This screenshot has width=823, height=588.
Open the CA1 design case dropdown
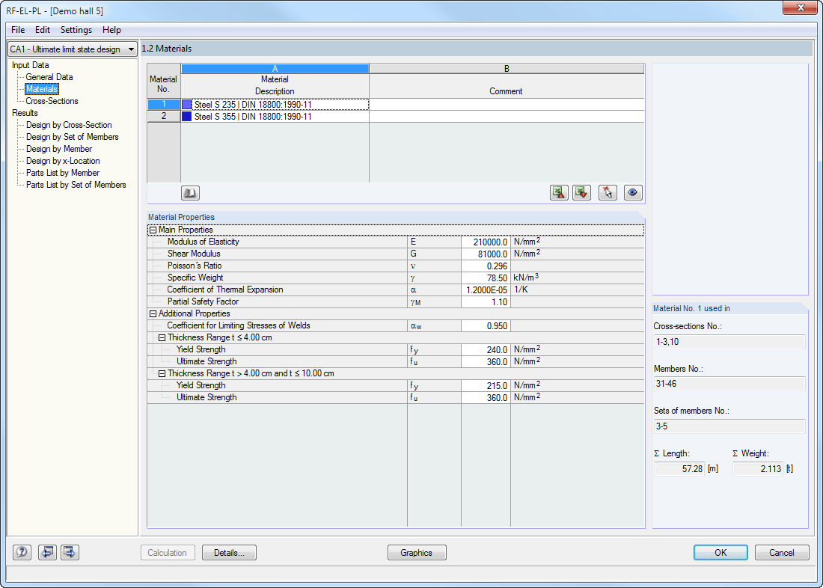(73, 49)
